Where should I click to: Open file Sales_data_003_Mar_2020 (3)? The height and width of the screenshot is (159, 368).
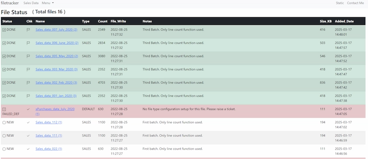(57, 69)
